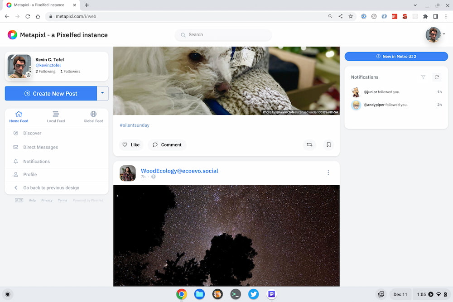
Task: Reload the page in Chrome
Action: 28,16
